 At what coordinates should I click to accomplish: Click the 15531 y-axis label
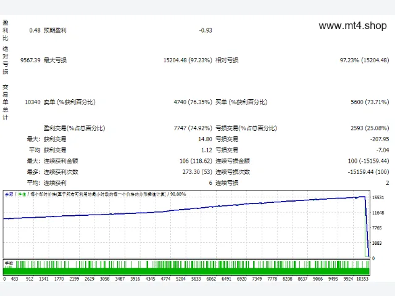pyautogui.click(x=378, y=197)
